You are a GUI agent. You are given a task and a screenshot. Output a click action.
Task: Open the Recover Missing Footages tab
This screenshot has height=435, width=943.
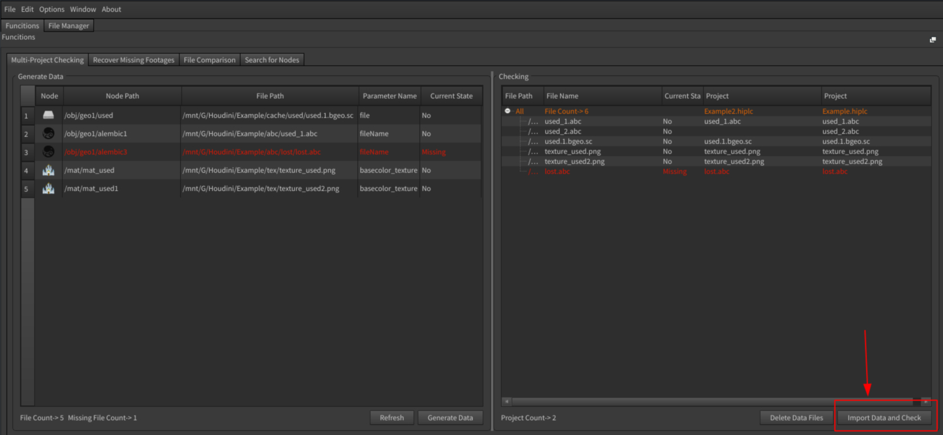click(134, 60)
